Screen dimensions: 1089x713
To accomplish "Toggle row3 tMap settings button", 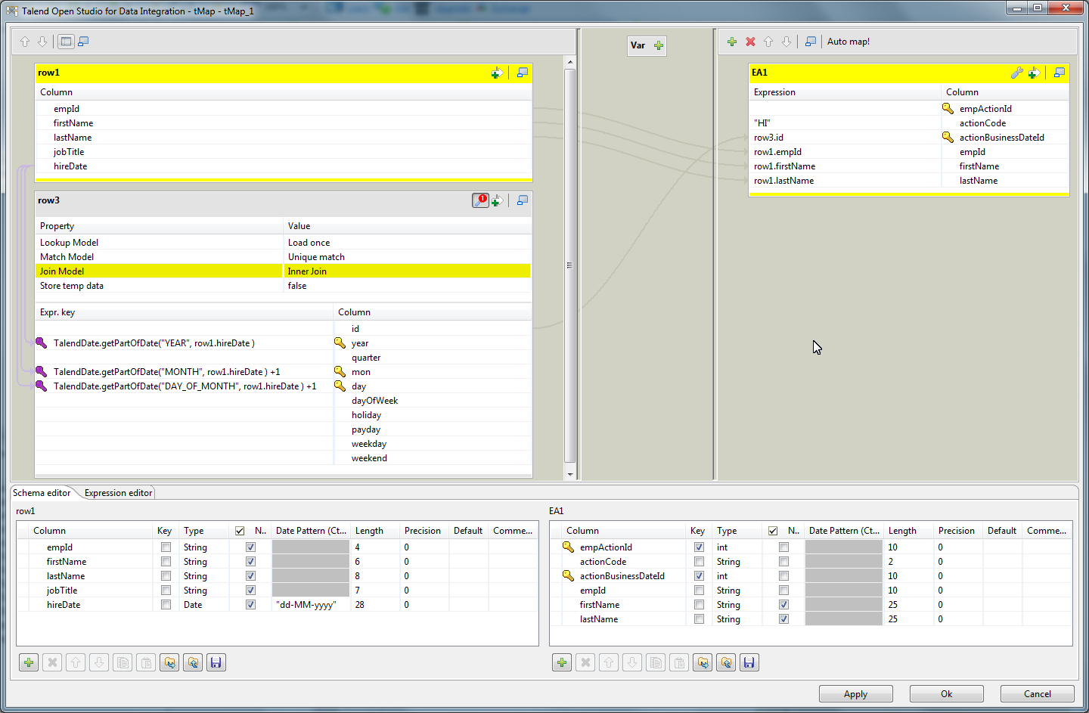I will click(480, 200).
